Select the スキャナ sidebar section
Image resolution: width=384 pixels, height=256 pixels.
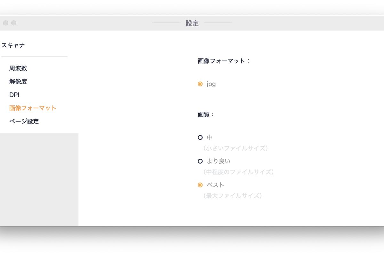(x=13, y=45)
